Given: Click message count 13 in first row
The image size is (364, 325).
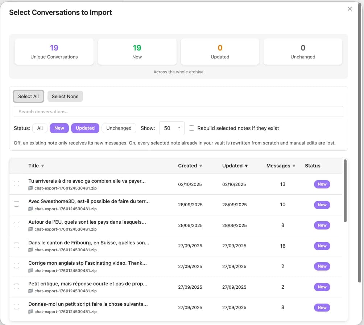Looking at the screenshot, I should [x=282, y=184].
